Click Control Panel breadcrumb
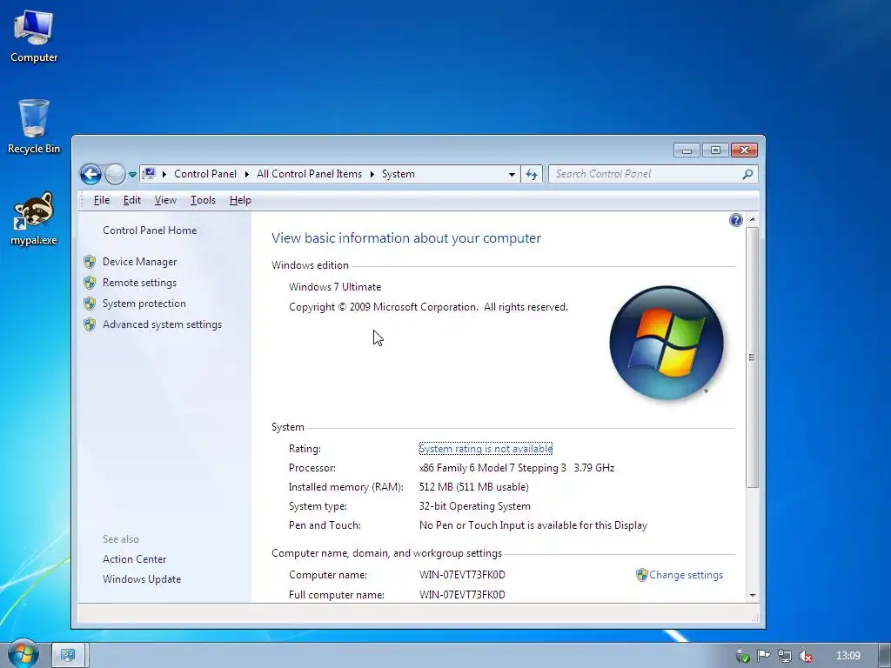 click(x=205, y=174)
